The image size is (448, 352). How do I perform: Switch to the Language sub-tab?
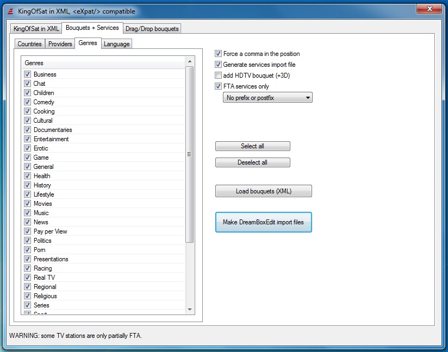(116, 44)
